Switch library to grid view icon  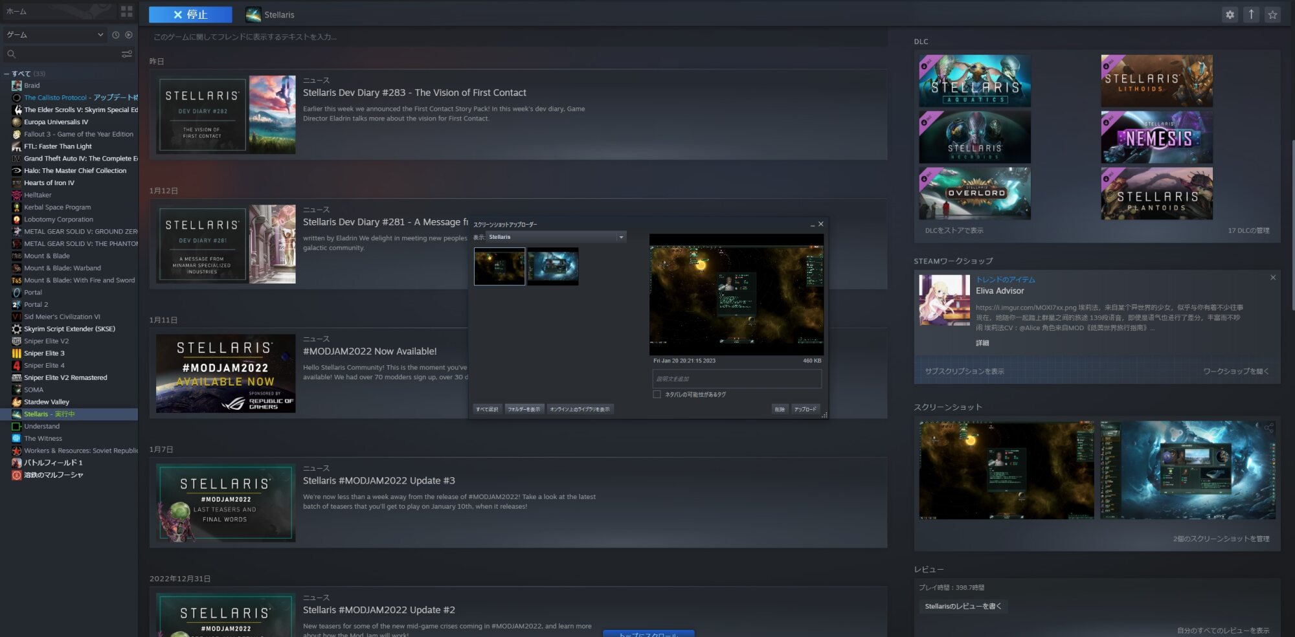[x=126, y=12]
